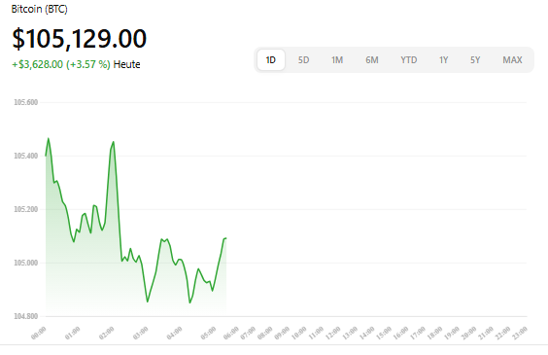
Task: Click the +$3,628.00 (+3.57 %) change
Action: (61, 64)
